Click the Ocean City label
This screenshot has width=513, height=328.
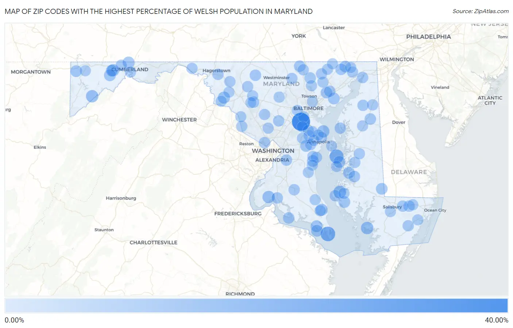tap(435, 210)
